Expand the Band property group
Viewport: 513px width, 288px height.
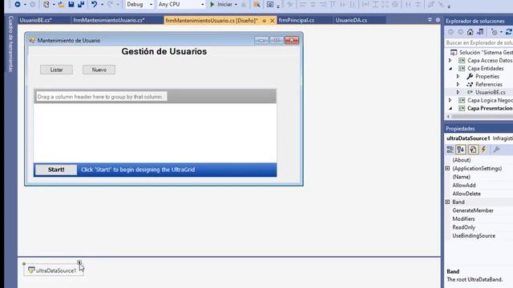click(x=447, y=202)
